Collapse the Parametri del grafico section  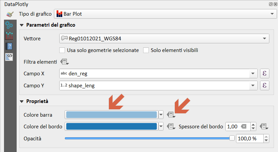22,25
